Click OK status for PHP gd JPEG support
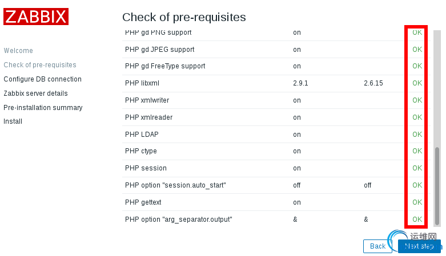Image resolution: width=446 pixels, height=256 pixels. tap(417, 50)
